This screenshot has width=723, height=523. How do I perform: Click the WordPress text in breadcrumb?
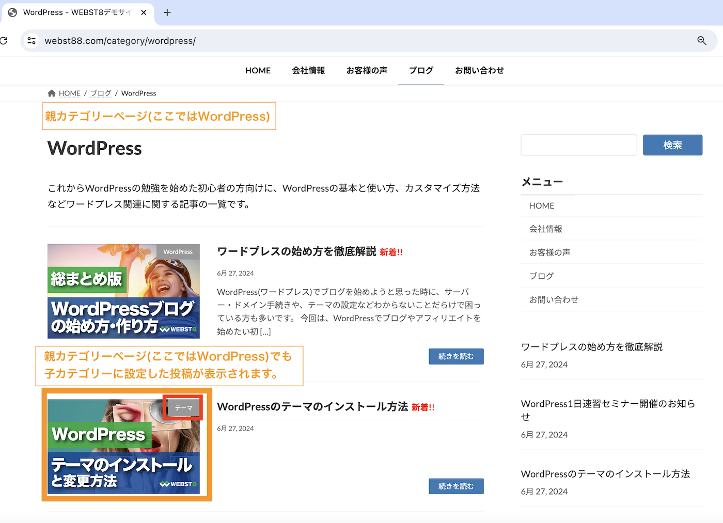pos(138,93)
